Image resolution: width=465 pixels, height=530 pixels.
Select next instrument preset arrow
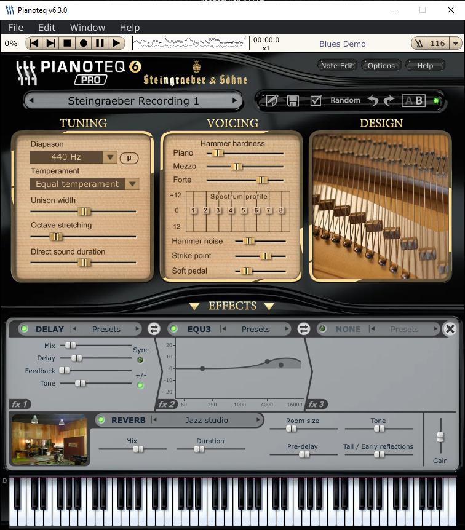[x=235, y=100]
